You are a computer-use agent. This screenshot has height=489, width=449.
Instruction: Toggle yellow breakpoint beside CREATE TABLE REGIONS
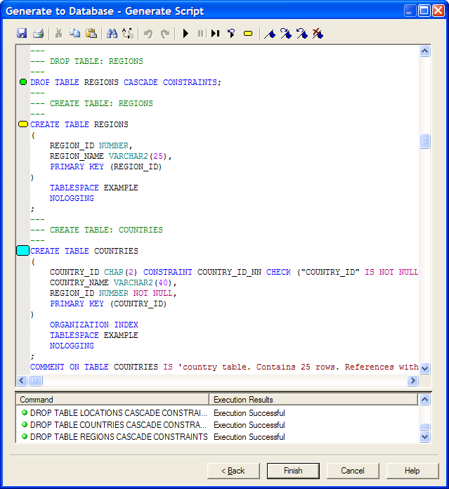click(23, 124)
